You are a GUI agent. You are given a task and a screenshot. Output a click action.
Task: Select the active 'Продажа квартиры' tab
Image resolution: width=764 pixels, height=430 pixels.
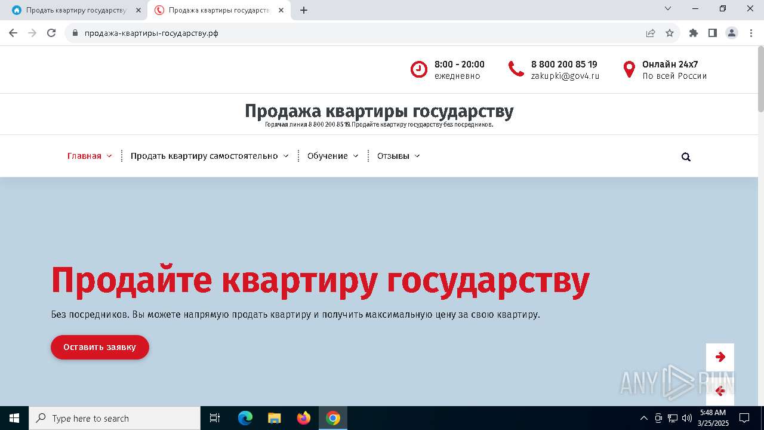(x=218, y=10)
